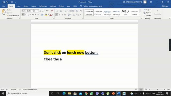Decrease paragraph indent
This screenshot has width=171, height=96.
(x=71, y=11)
